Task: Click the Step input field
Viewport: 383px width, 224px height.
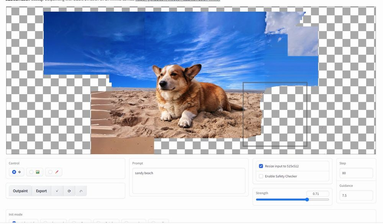Action: (x=356, y=173)
